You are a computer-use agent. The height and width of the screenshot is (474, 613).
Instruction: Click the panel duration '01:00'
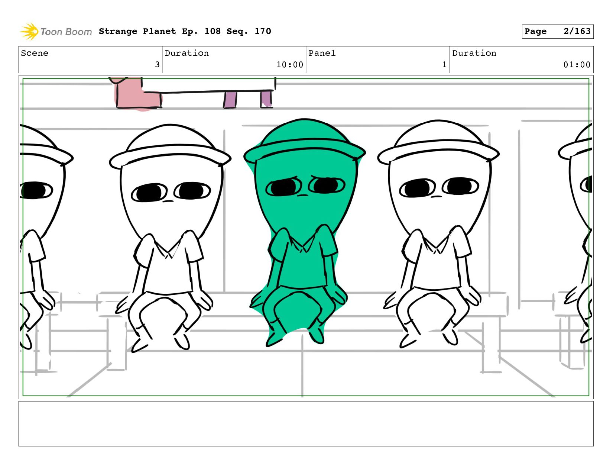click(x=577, y=65)
